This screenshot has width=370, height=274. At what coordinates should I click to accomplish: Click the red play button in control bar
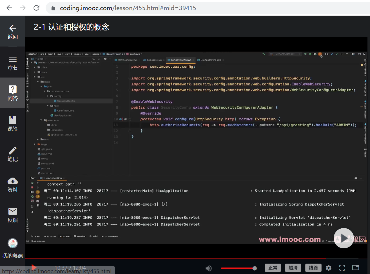[x=34, y=268]
